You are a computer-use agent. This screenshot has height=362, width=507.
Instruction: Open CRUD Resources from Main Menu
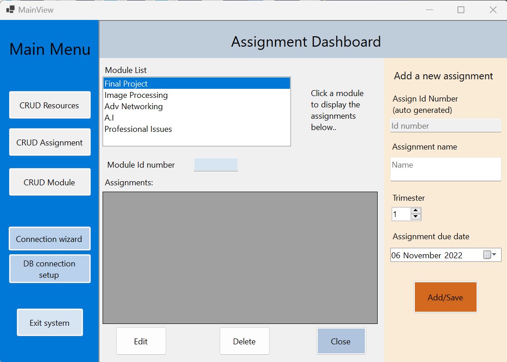tap(49, 105)
